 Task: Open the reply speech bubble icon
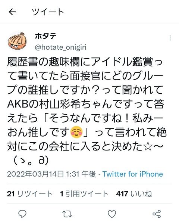(22, 214)
